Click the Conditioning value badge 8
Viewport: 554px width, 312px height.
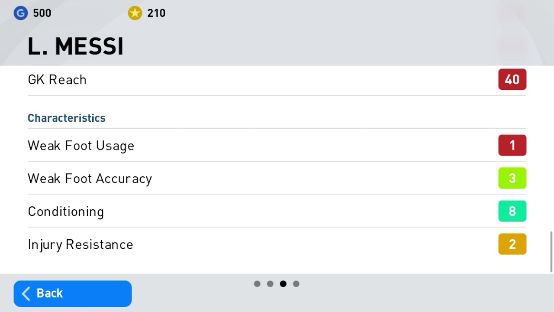(512, 211)
